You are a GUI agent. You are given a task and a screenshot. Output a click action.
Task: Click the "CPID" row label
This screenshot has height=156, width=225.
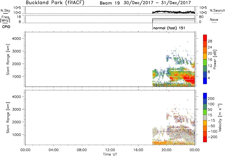point(6,27)
